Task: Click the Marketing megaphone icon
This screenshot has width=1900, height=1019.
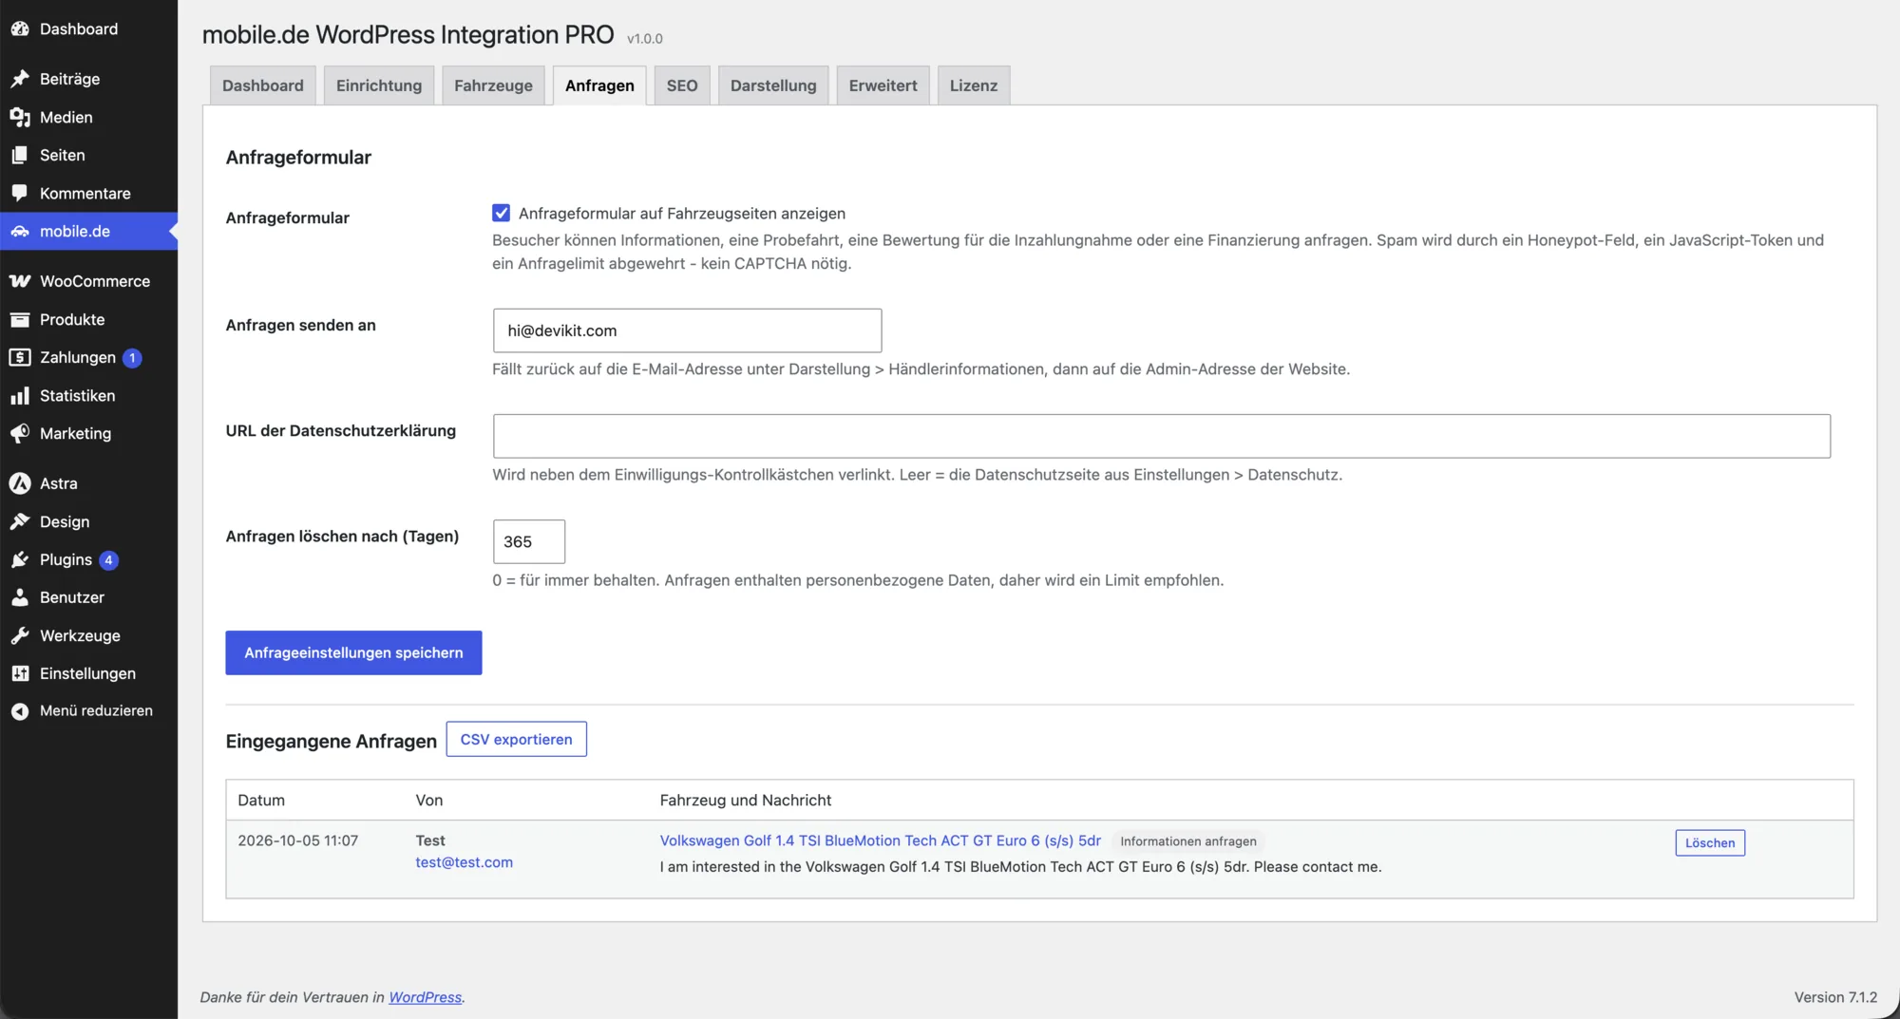Action: [x=20, y=433]
